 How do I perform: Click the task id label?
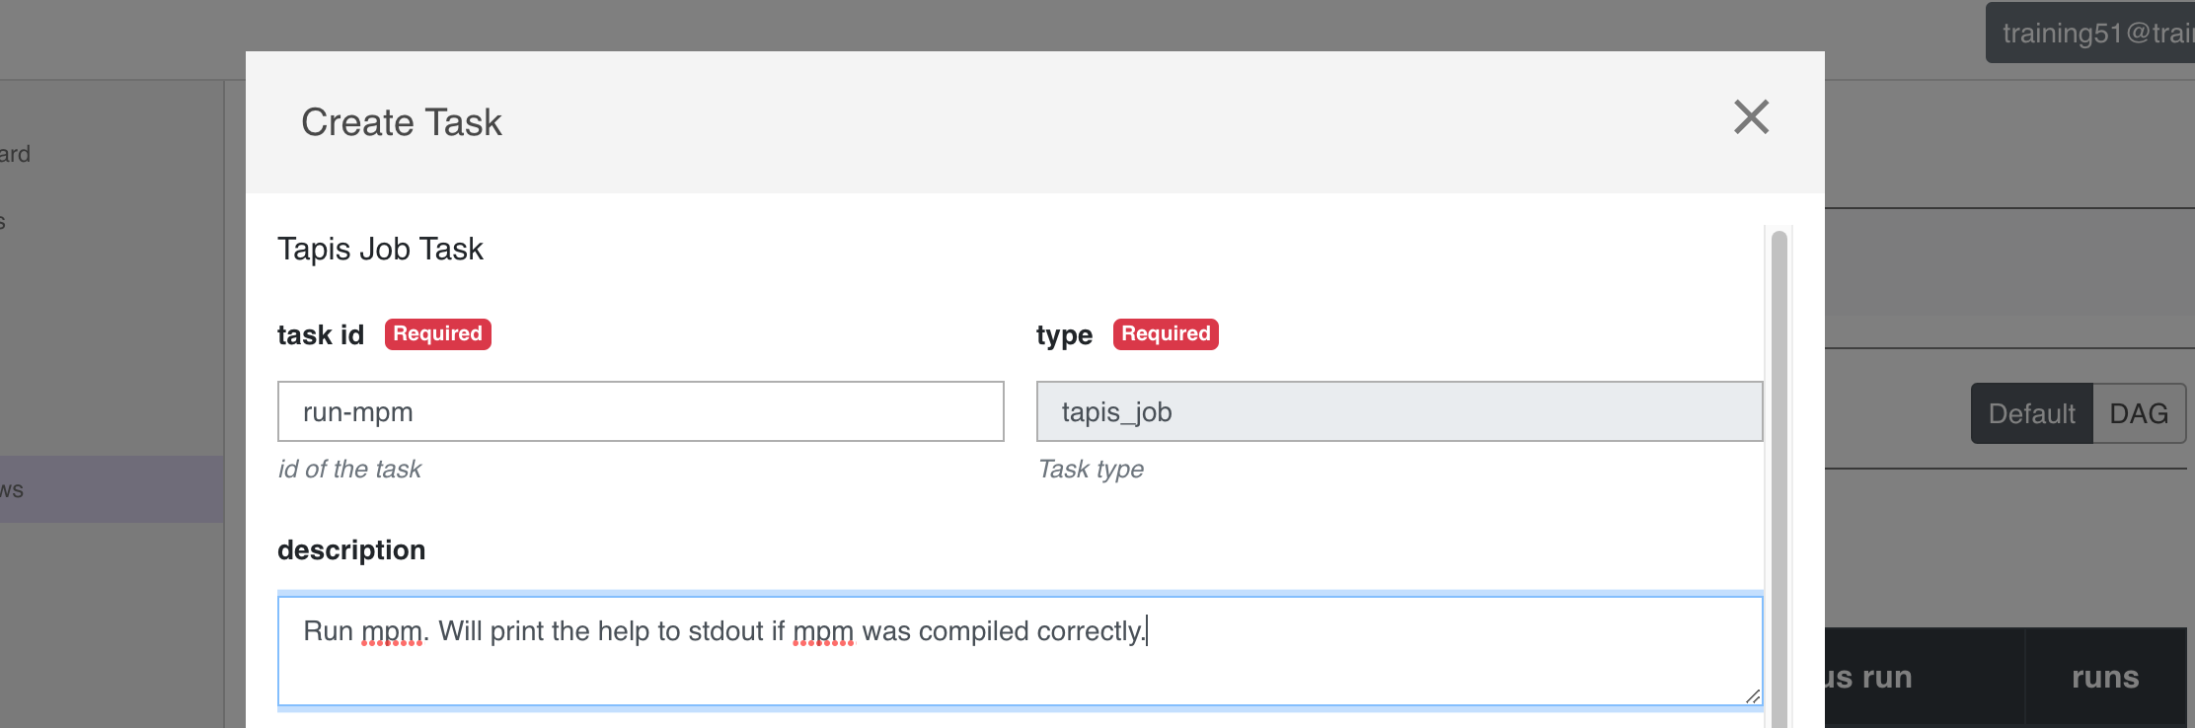[x=321, y=335]
